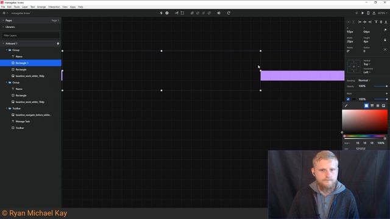The width and height of the screenshot is (390, 219).
Task: Click the purple rectangle on the canvas
Action: pos(302,75)
